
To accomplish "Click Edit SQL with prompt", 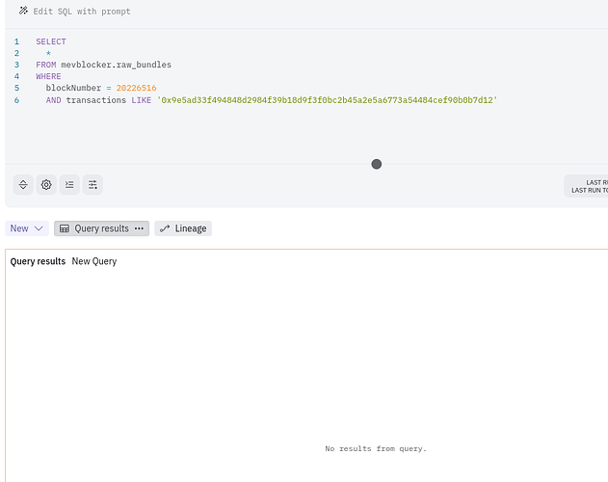I will click(x=81, y=11).
